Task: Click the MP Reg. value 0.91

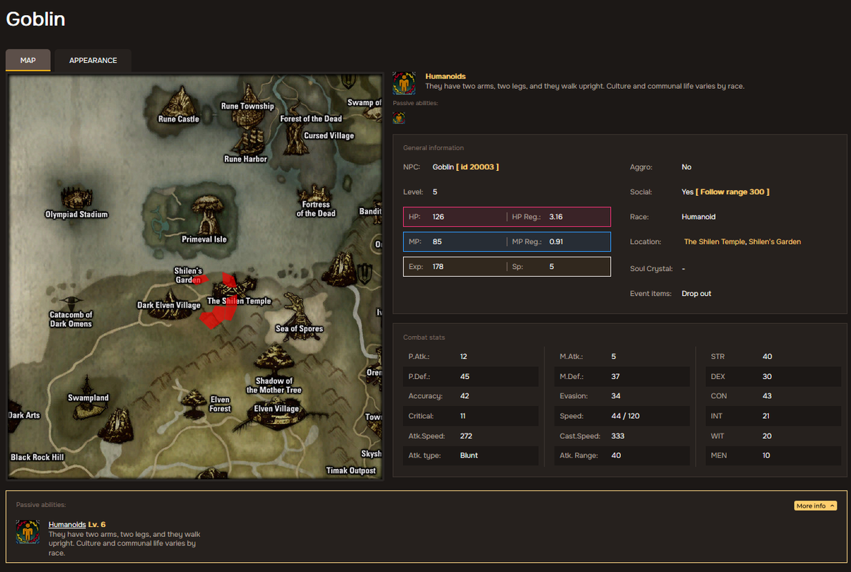Action: pyautogui.click(x=556, y=242)
